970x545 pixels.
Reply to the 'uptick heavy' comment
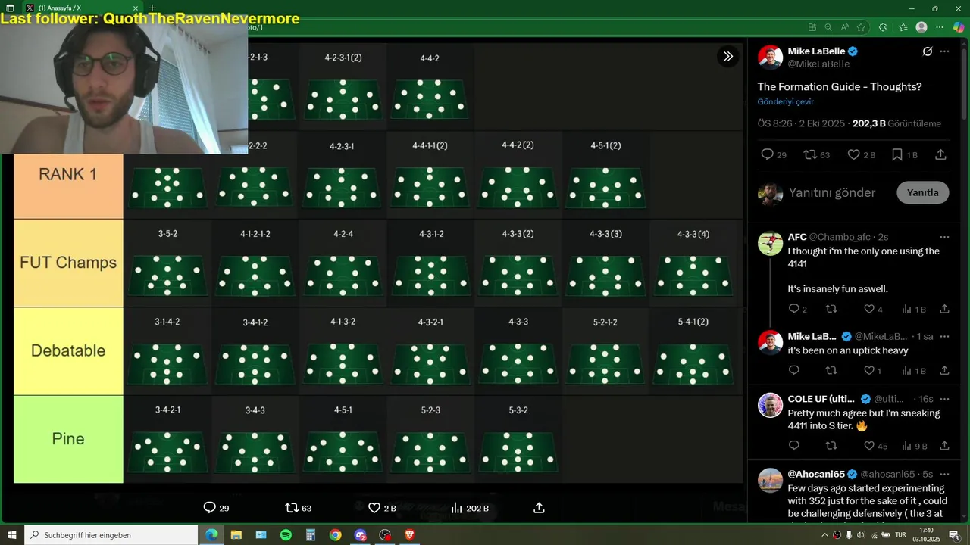(794, 371)
